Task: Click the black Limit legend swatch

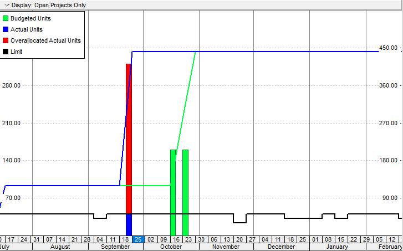Action: click(6, 52)
